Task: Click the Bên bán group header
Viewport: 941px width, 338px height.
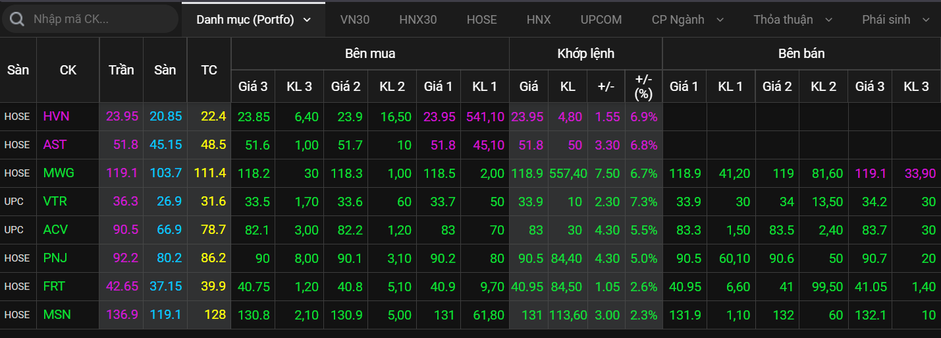Action: click(x=801, y=53)
